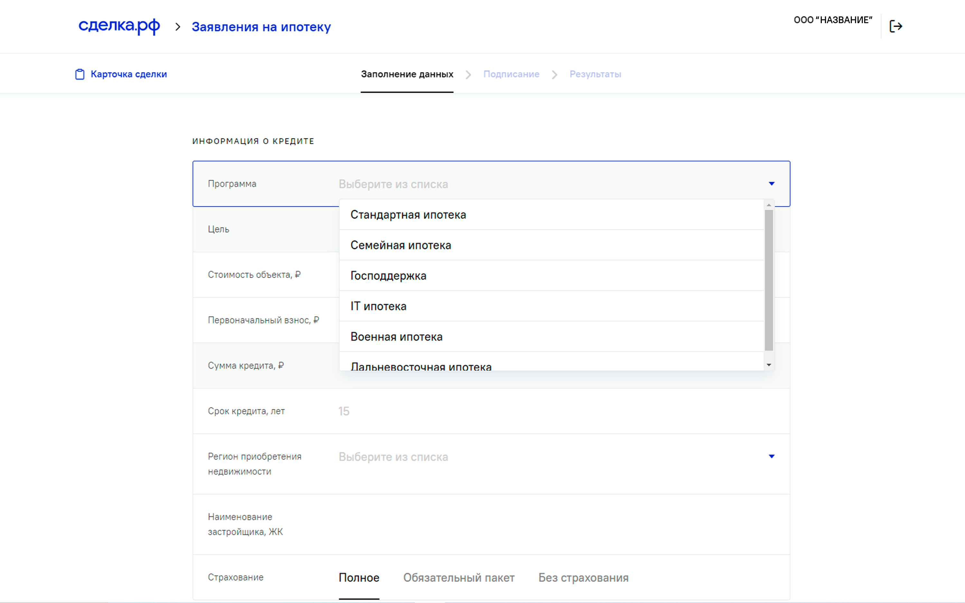Select Без страхования insurance option
Screen dimensions: 965x603
tap(583, 578)
